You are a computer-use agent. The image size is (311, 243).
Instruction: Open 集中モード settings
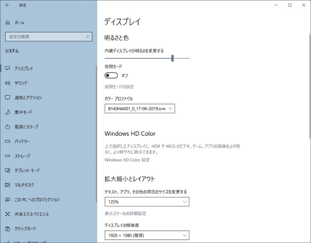(x=48, y=112)
